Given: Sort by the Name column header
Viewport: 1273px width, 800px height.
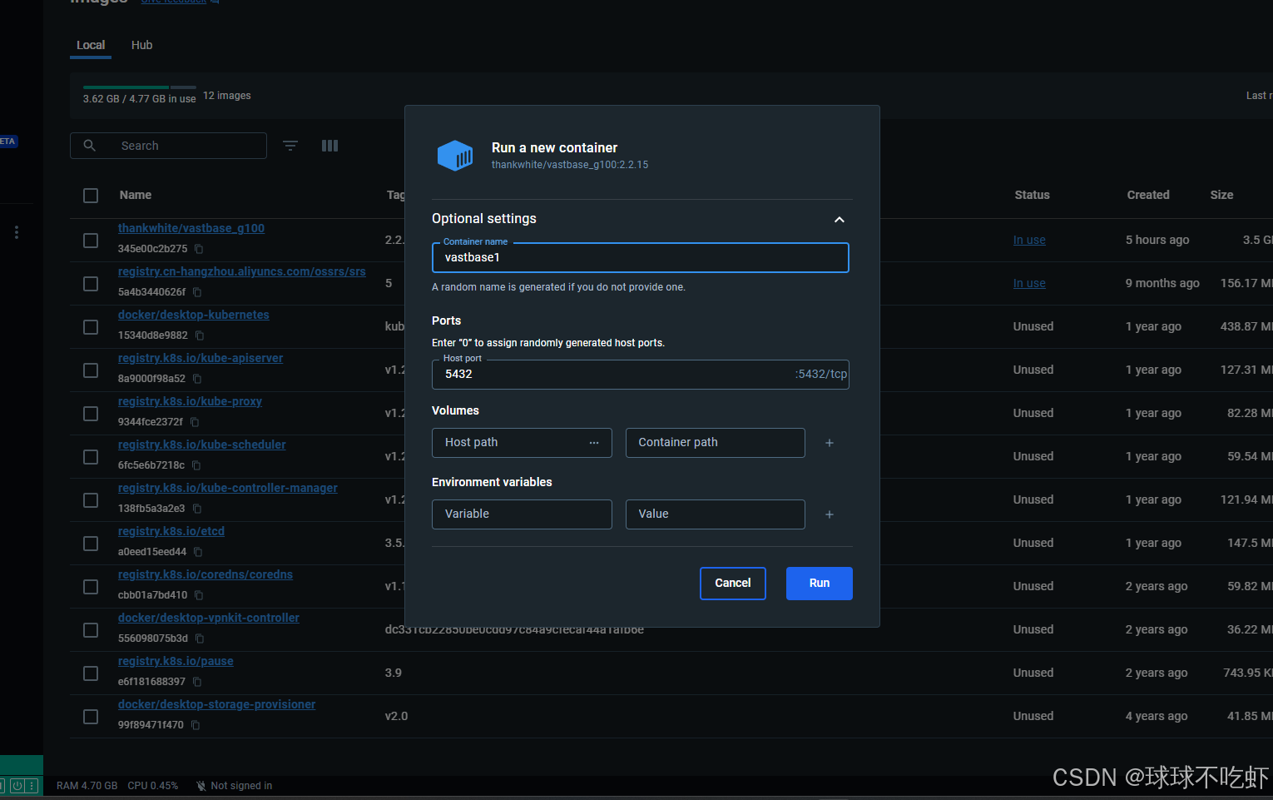Looking at the screenshot, I should 136,195.
